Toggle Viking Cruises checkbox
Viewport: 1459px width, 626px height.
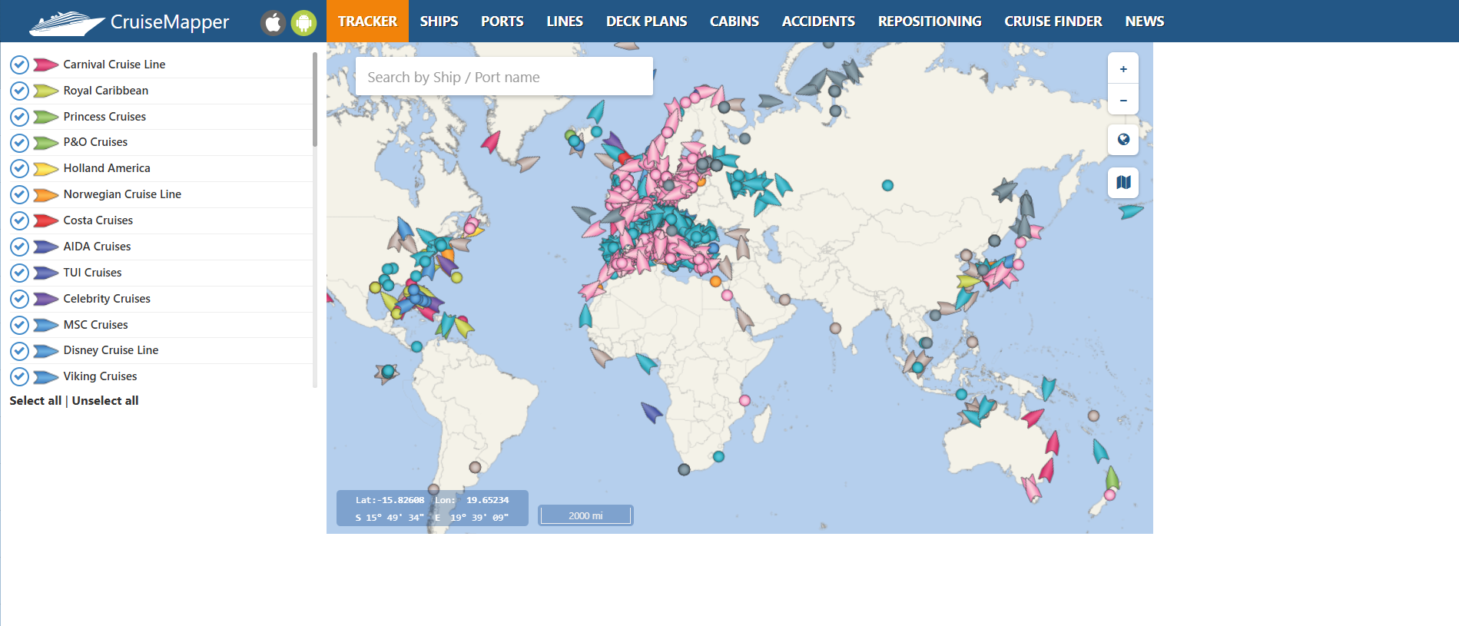(19, 376)
